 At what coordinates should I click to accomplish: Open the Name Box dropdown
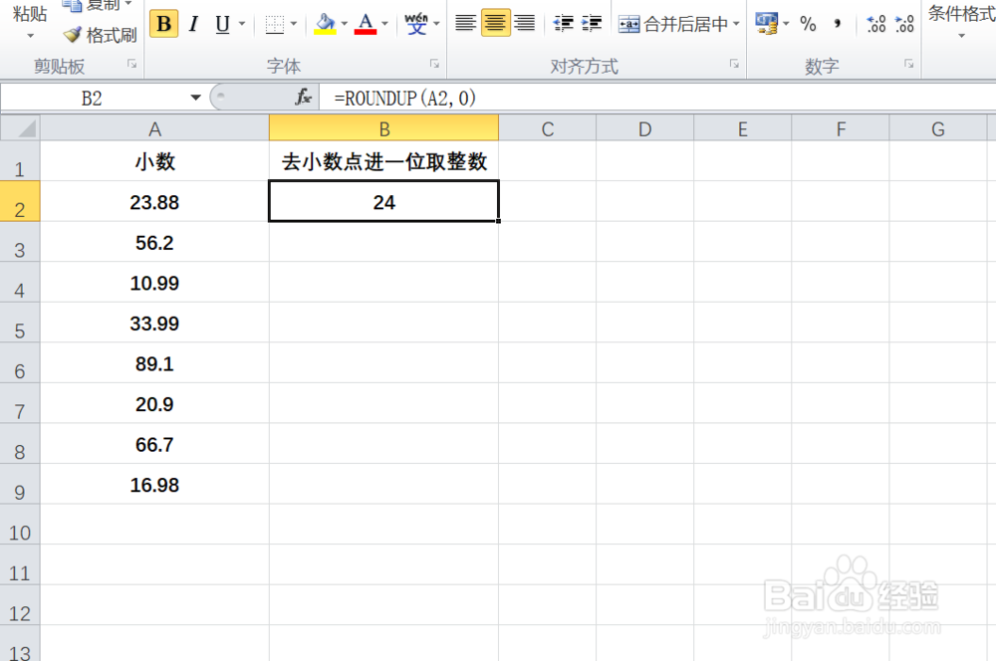(x=195, y=97)
